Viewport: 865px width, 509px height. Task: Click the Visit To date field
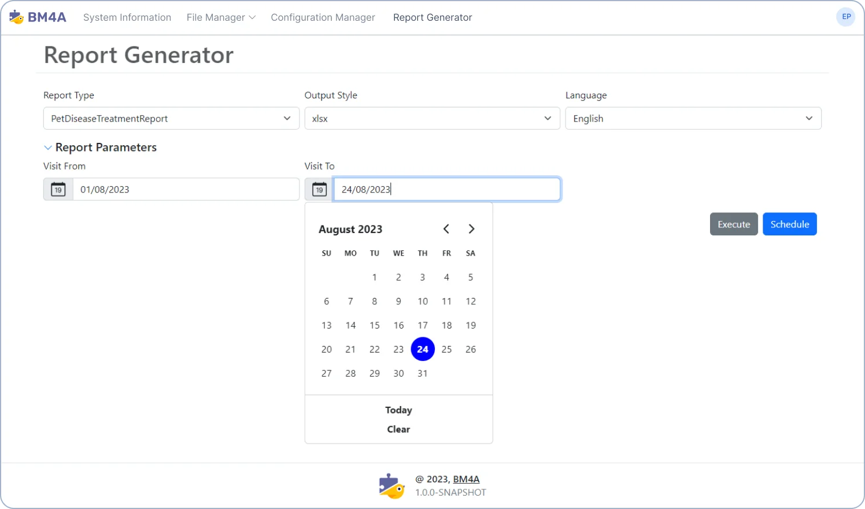(x=447, y=189)
